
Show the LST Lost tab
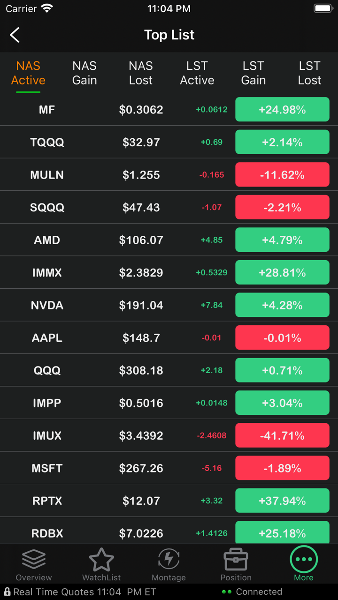pos(310,73)
